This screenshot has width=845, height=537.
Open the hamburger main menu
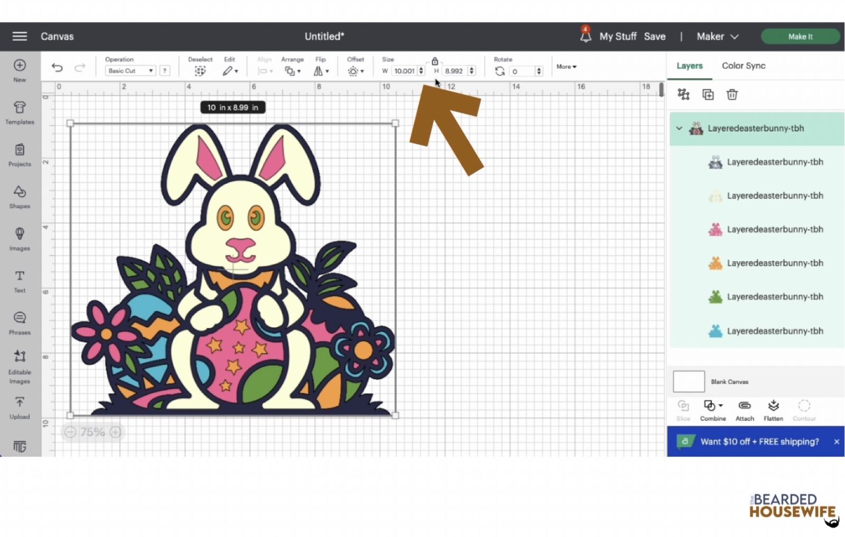[x=20, y=36]
